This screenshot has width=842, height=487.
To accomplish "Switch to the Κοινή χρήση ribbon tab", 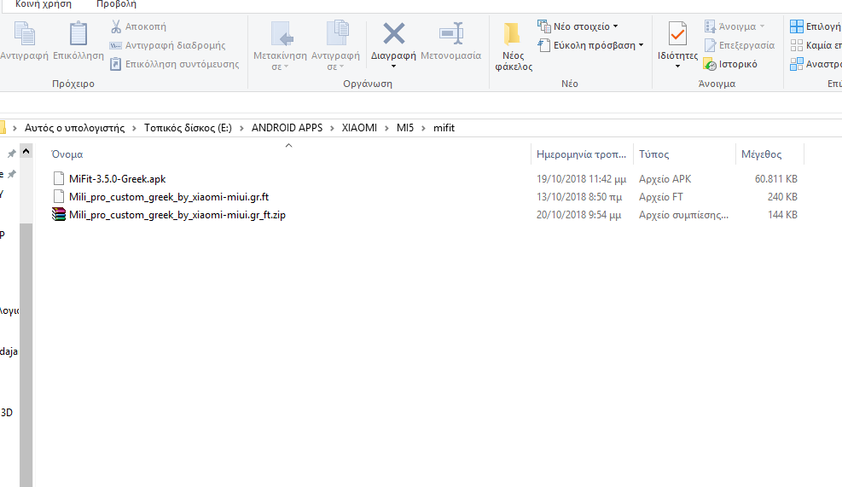I will pyautogui.click(x=44, y=4).
